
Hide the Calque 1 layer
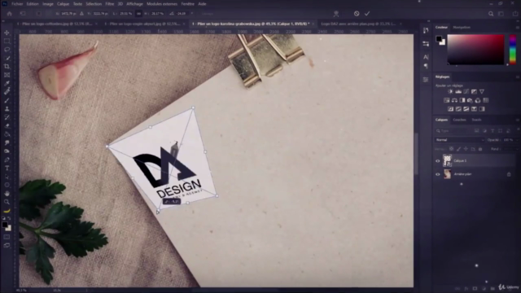438,161
